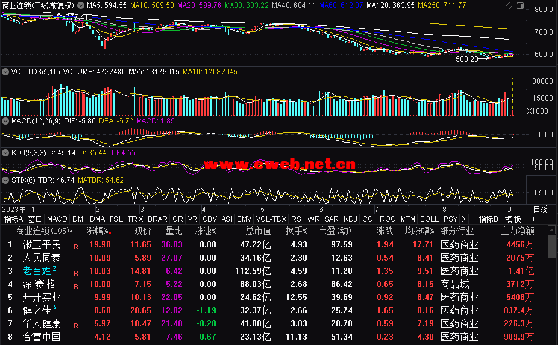Screen dimensions: 558x345
Task: Sort by 量比 column header
Action: (x=174, y=231)
